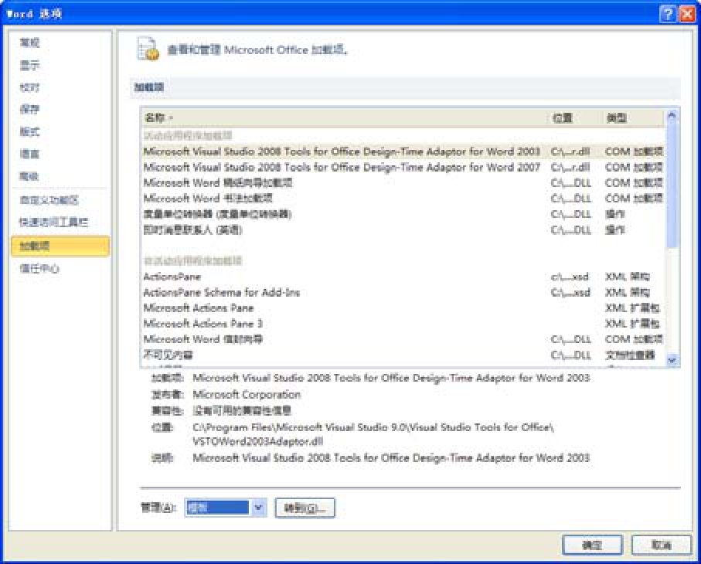701x564 pixels.
Task: Click the 位置 column header
Action: coord(574,118)
